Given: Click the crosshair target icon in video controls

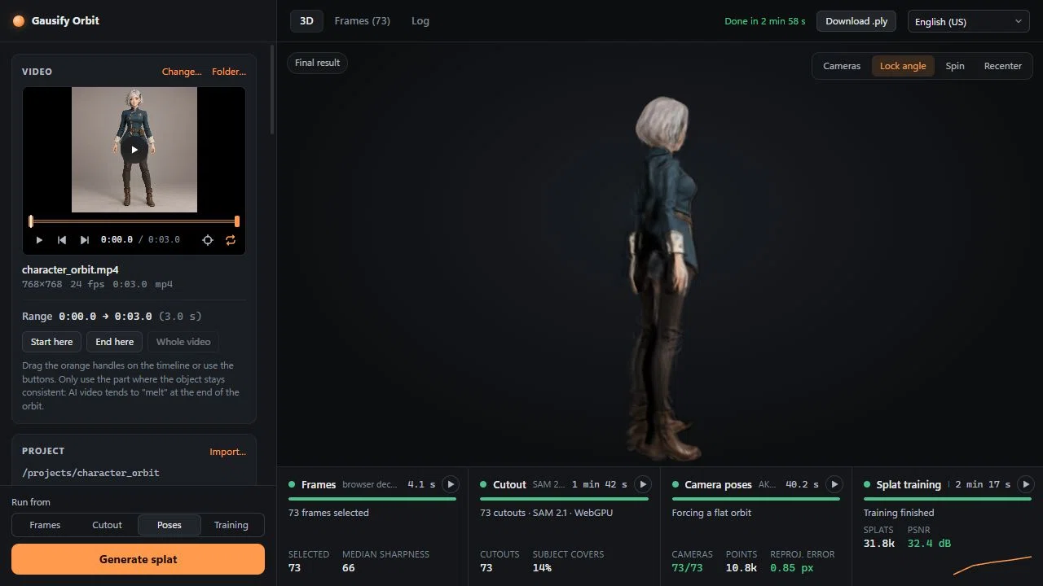Looking at the screenshot, I should 208,240.
